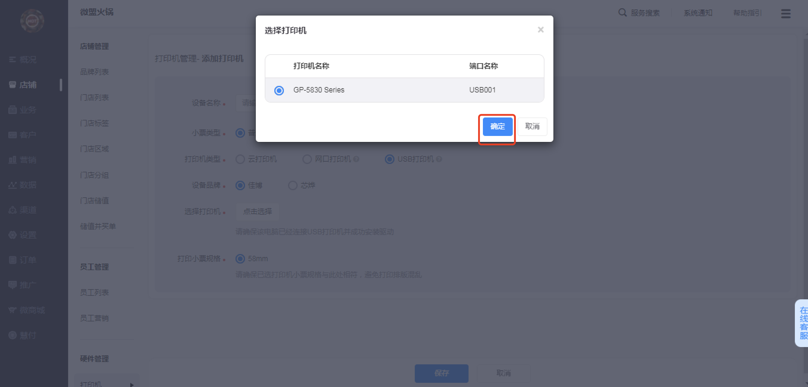Click the 网口打印机 help question icon
808x387 pixels.
tap(356, 159)
